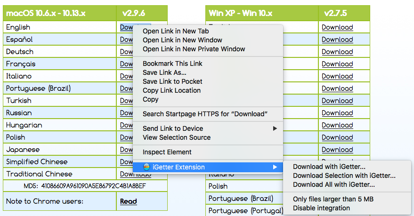Click topmost Download link under v2.7.5
The height and width of the screenshot is (216, 414).
point(337,27)
